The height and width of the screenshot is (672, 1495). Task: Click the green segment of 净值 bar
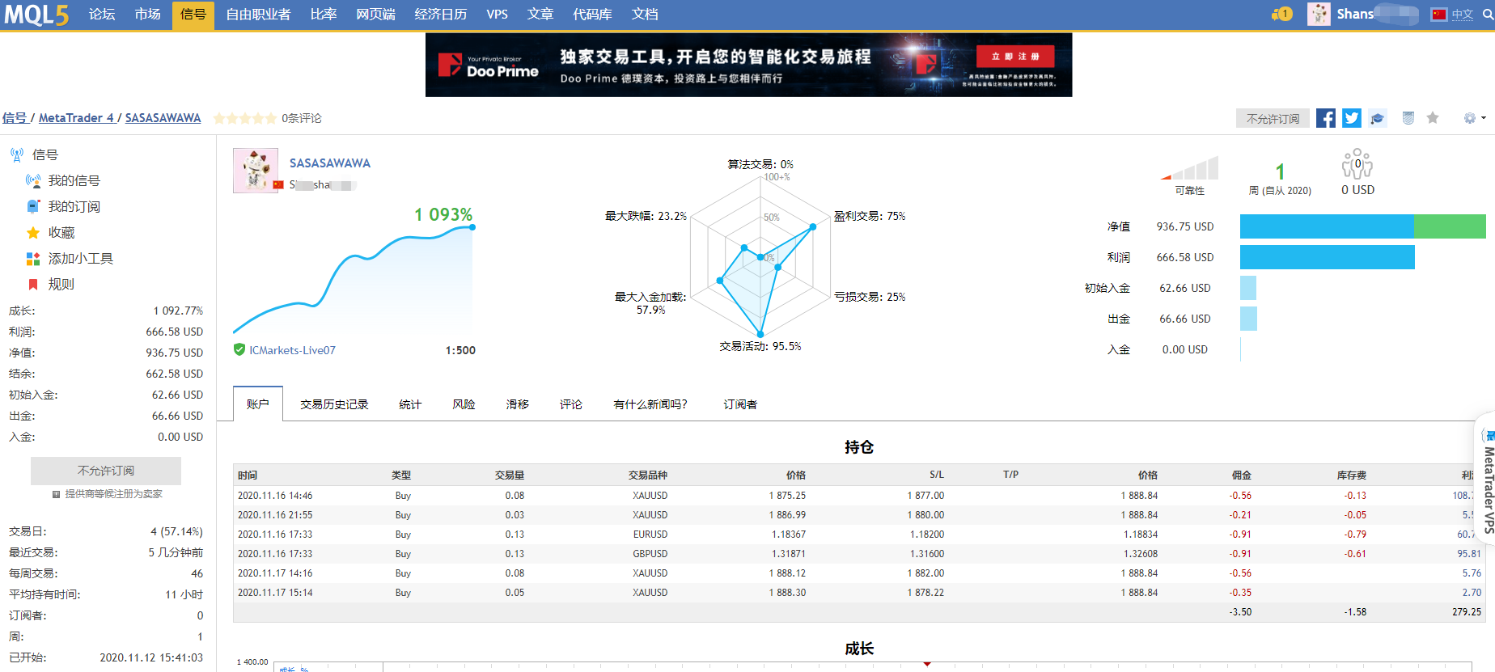[1450, 226]
